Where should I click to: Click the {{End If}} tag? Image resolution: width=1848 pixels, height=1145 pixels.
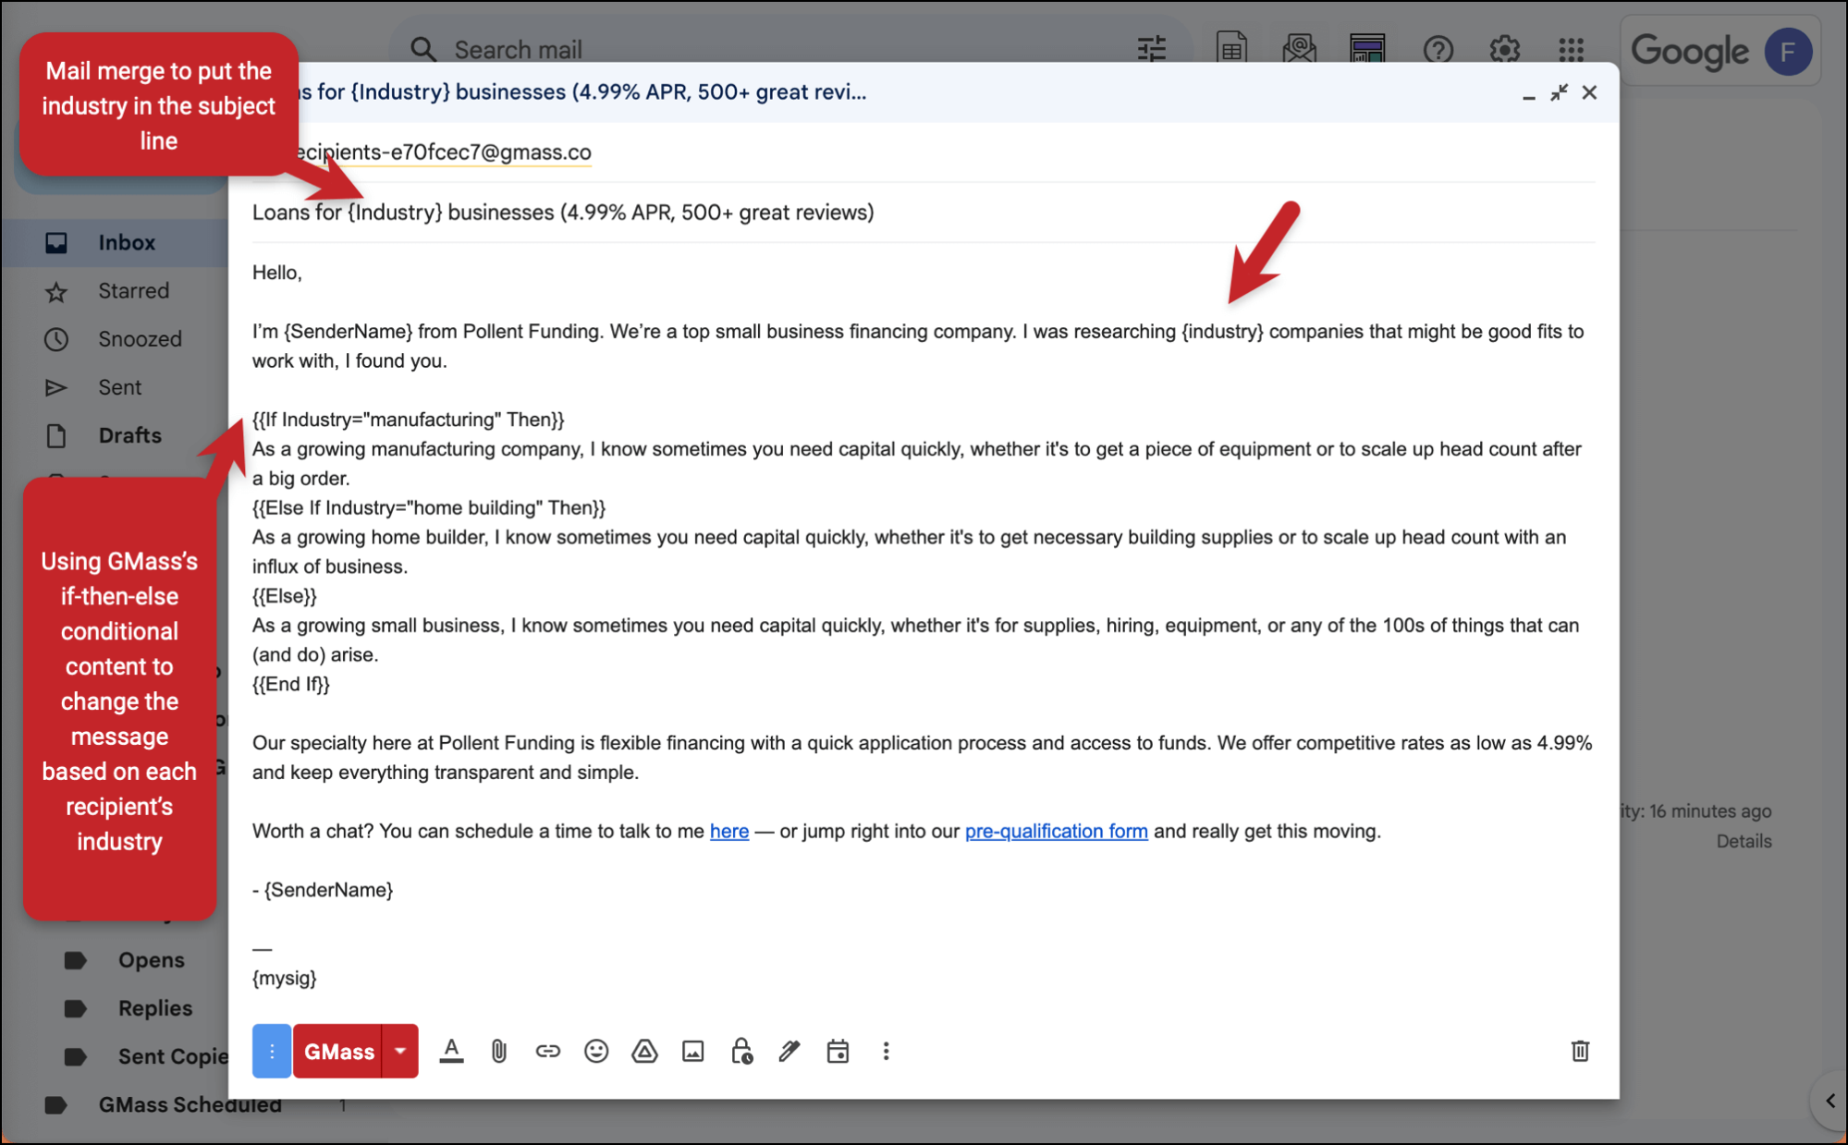coord(290,684)
